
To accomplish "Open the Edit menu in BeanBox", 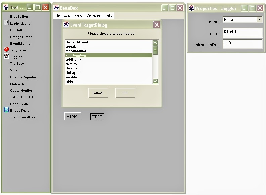I will [67, 15].
